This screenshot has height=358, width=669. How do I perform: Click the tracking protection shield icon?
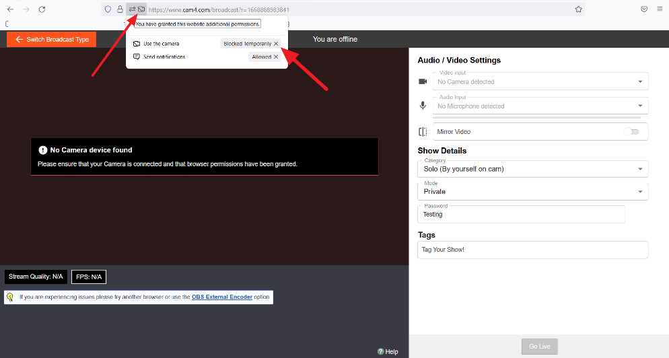[107, 9]
